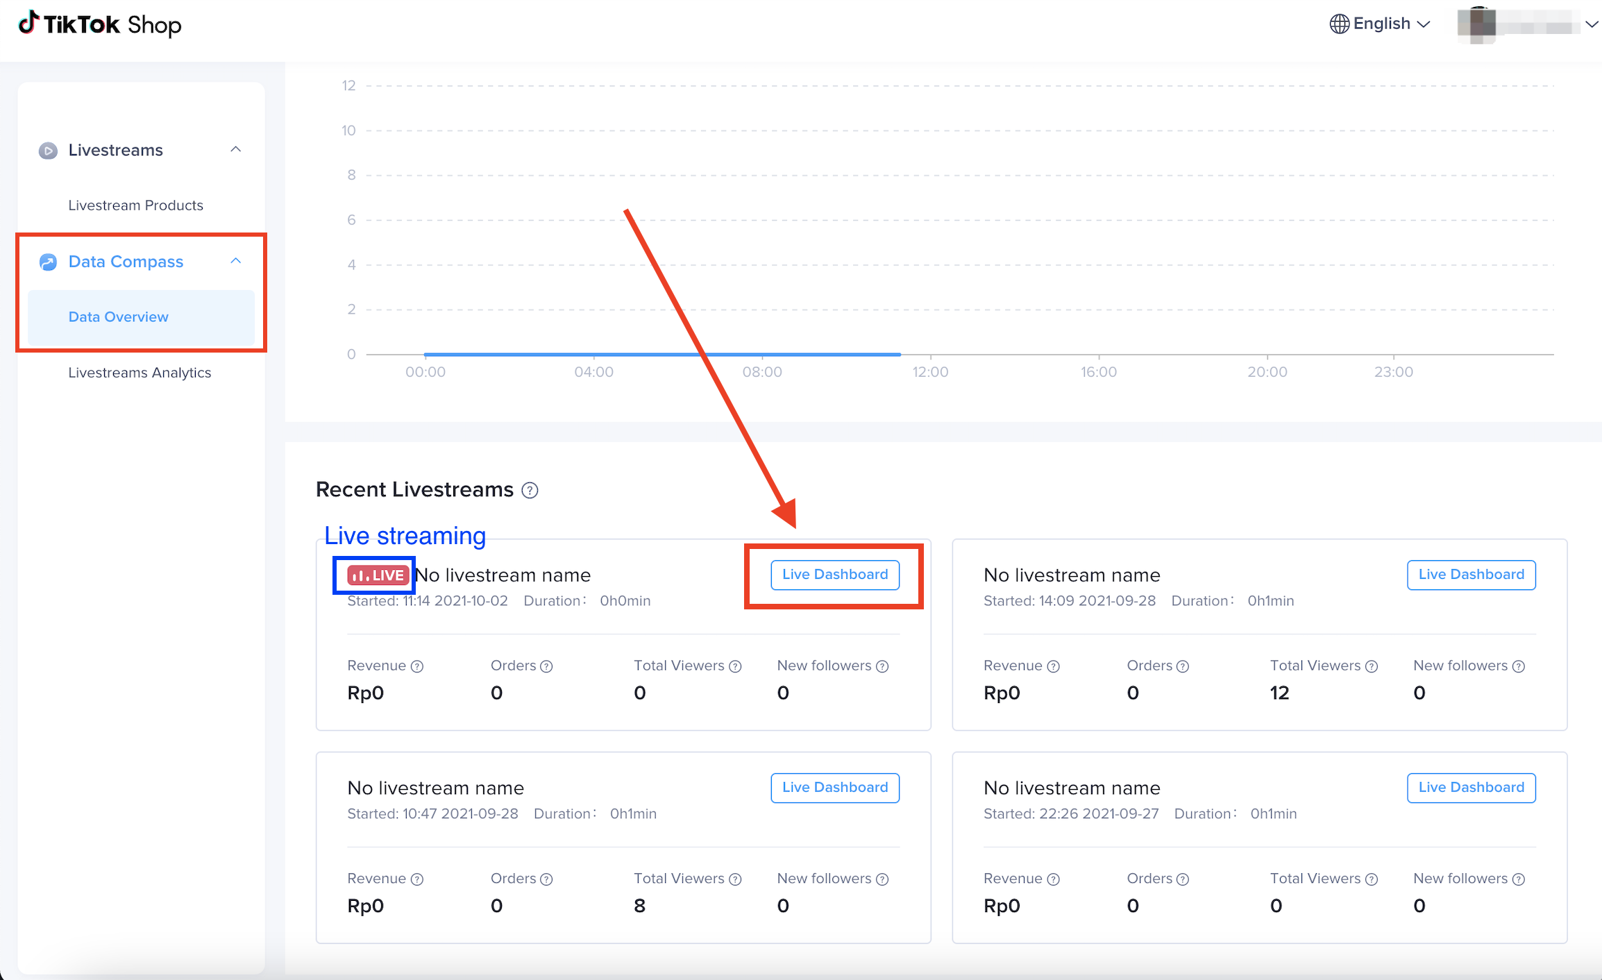Click the Data Compass chart icon

click(x=48, y=262)
